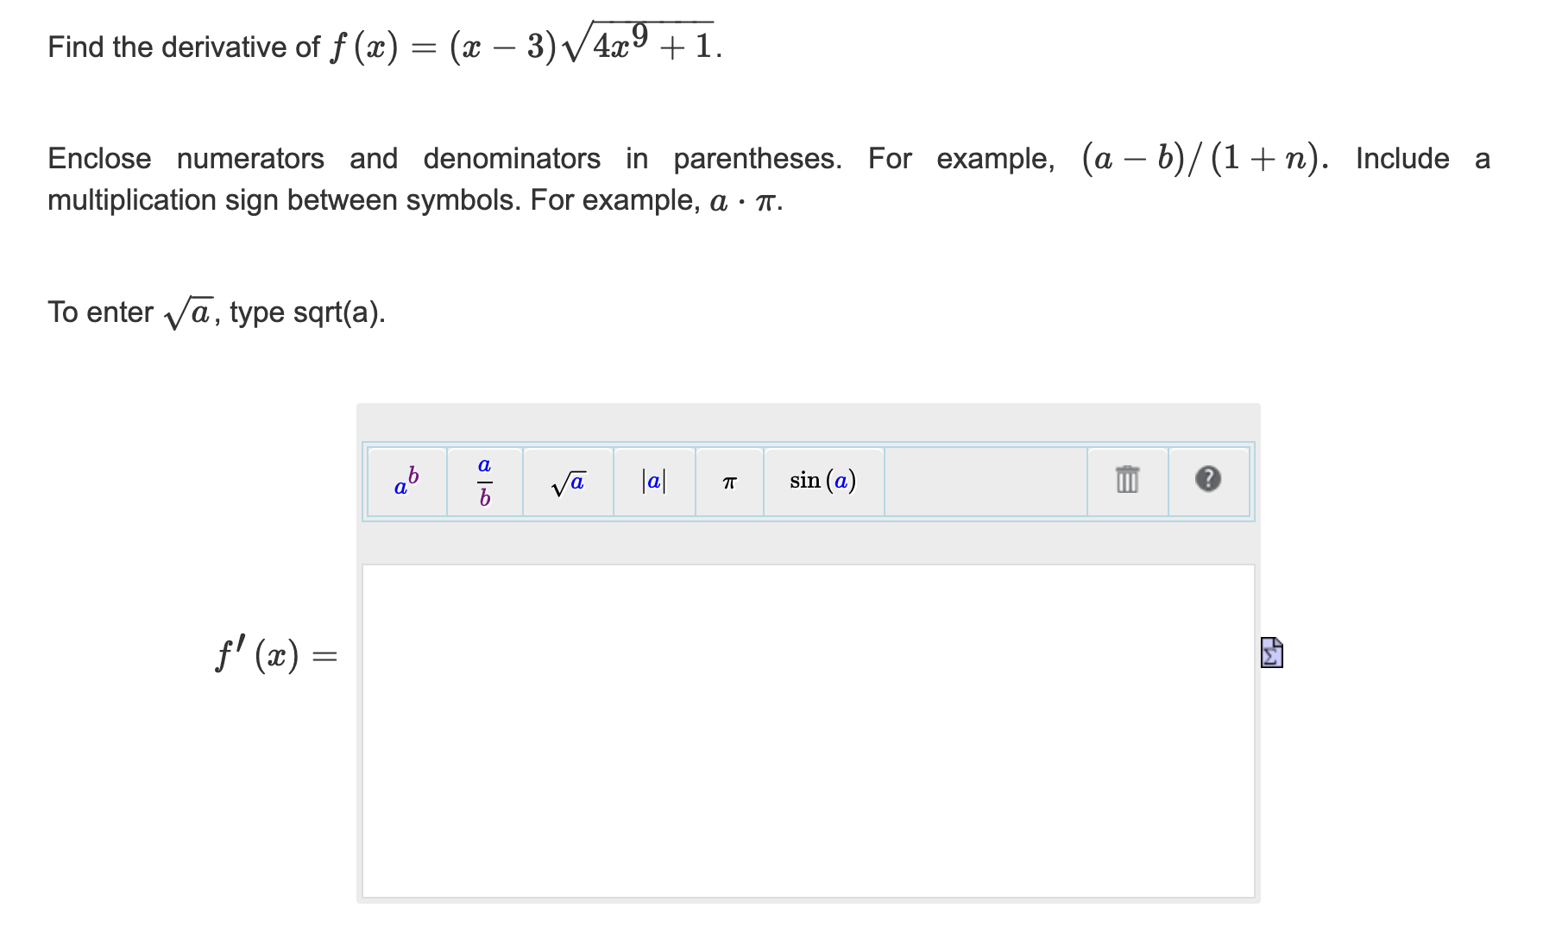The image size is (1543, 927).
Task: Insert absolute value bars
Action: 653,482
